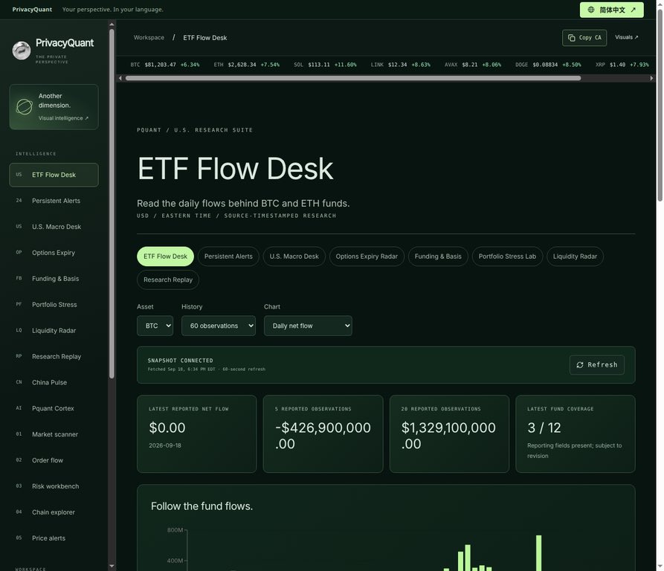Switch to Options Expiry Radar tab
The width and height of the screenshot is (664, 571).
pyautogui.click(x=367, y=256)
